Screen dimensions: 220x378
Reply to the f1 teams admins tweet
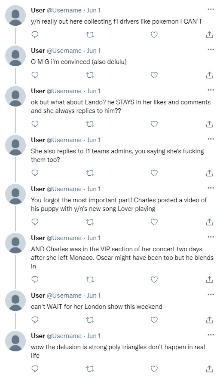click(x=35, y=173)
